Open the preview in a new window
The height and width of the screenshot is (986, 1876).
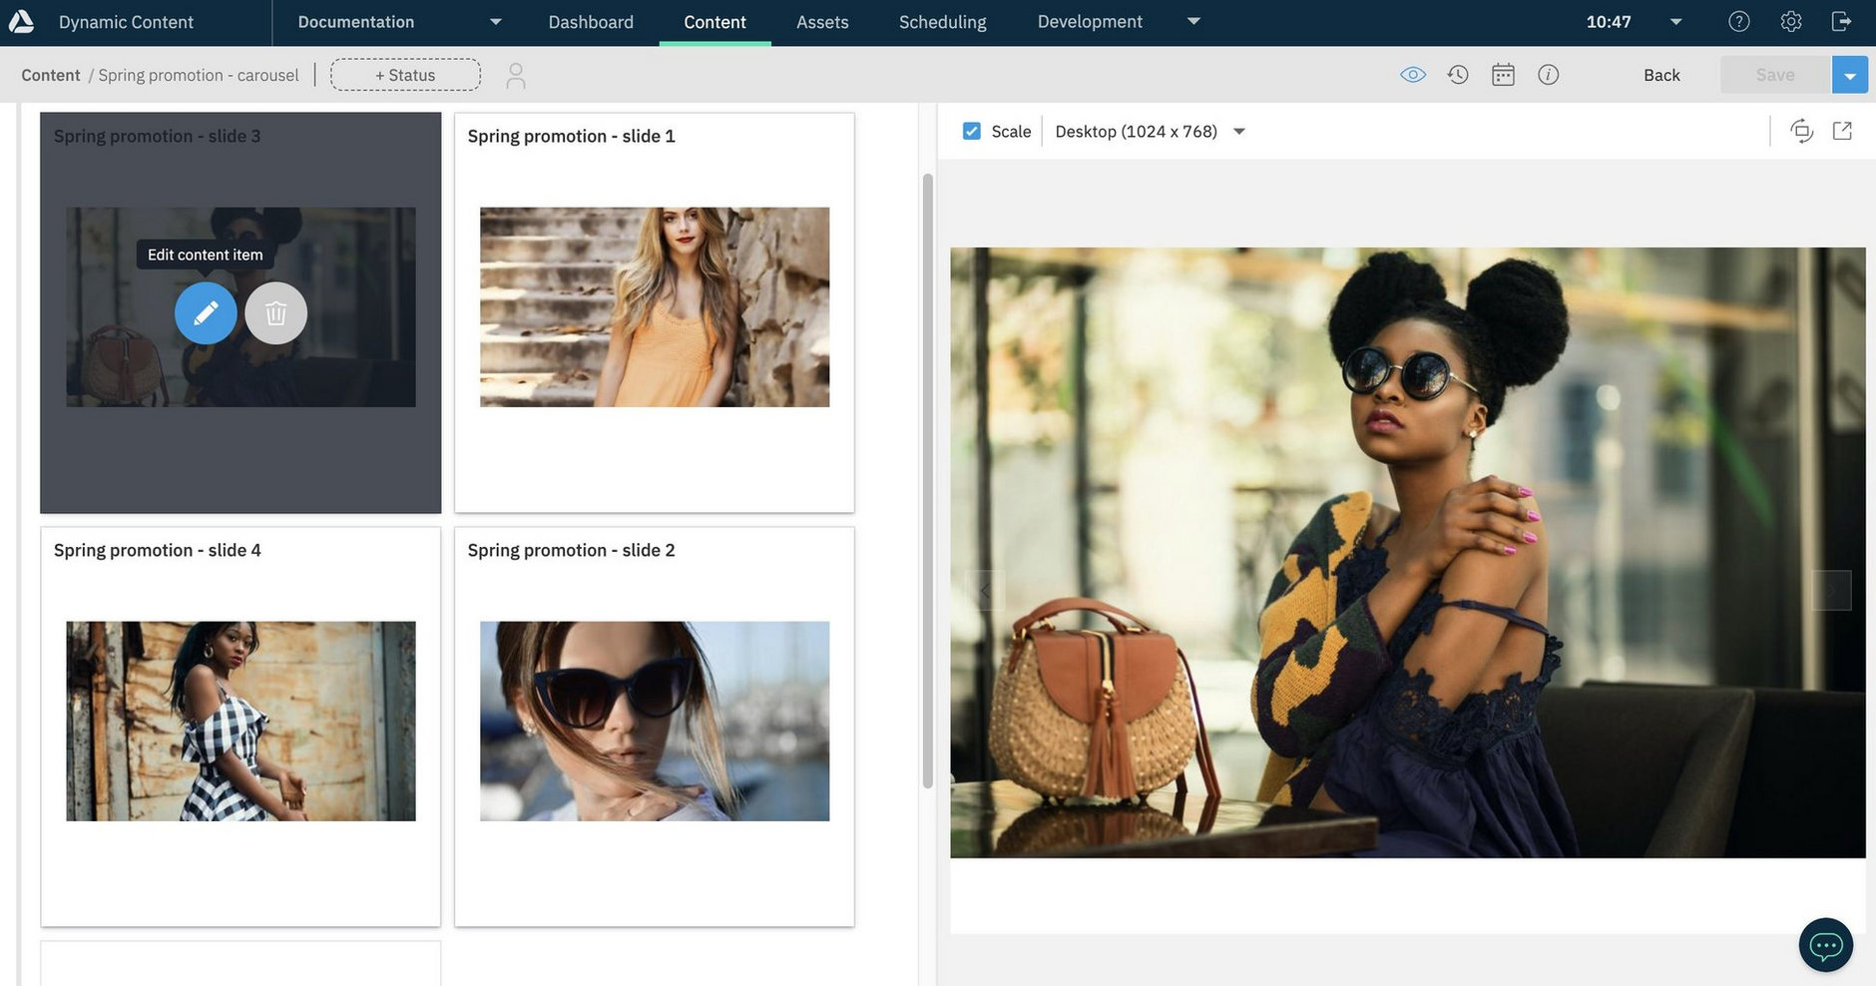pos(1842,131)
